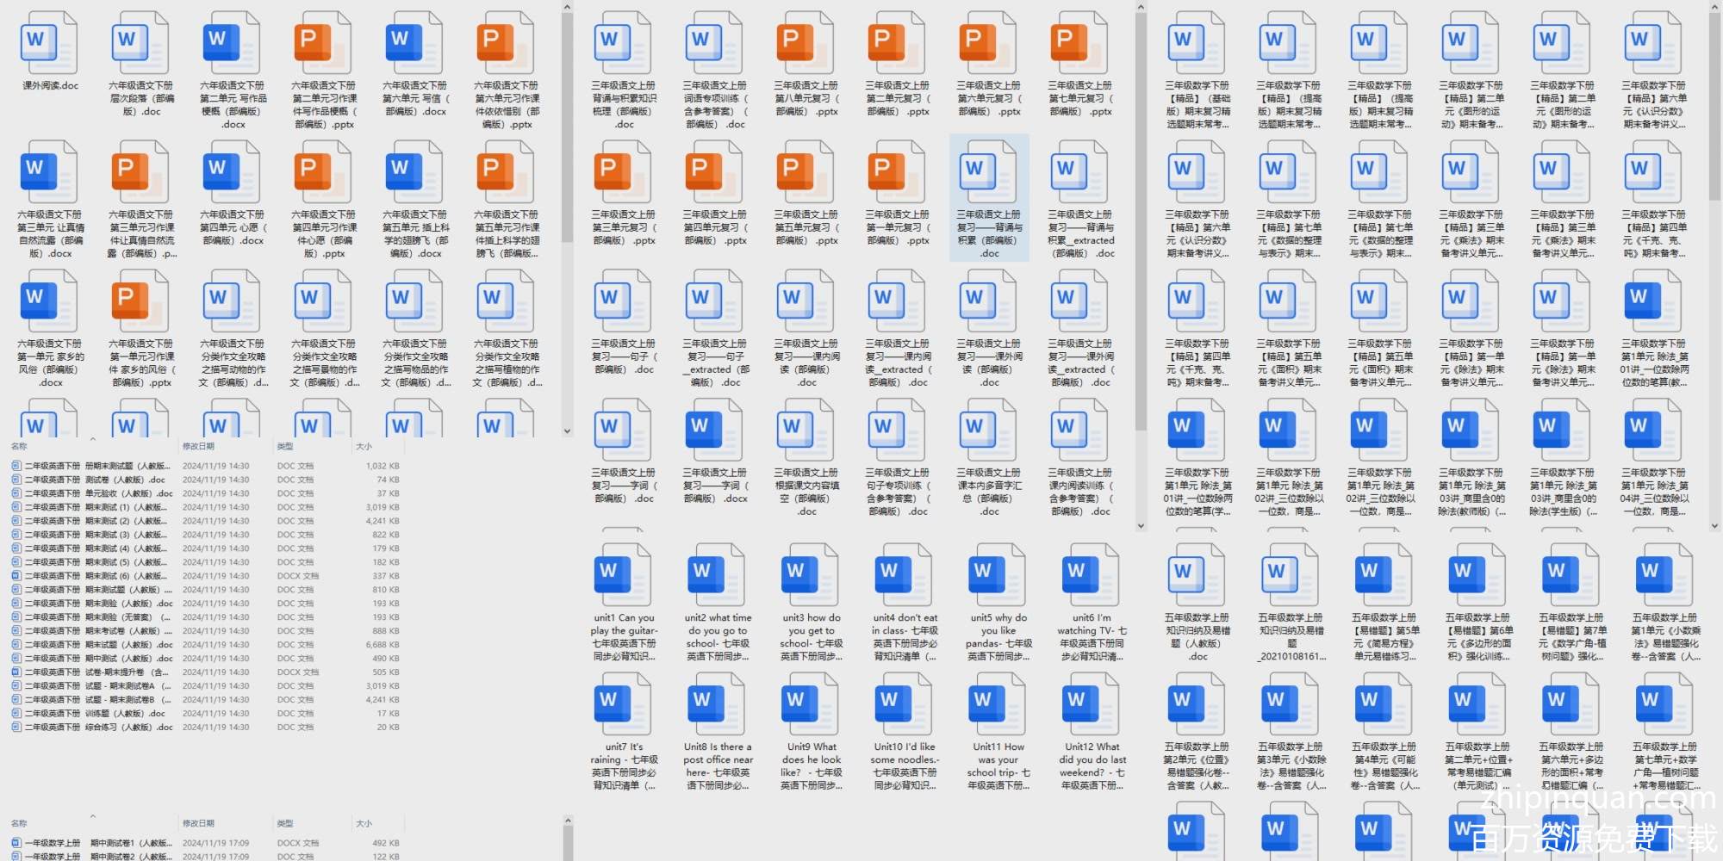Select row 试题 - 期末测试卷B

tap(205, 700)
